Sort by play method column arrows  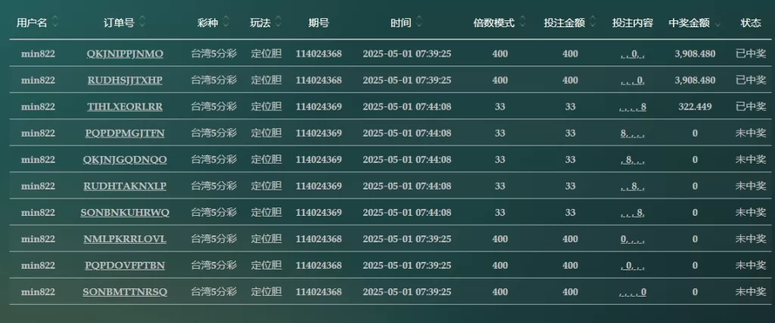[x=279, y=23]
